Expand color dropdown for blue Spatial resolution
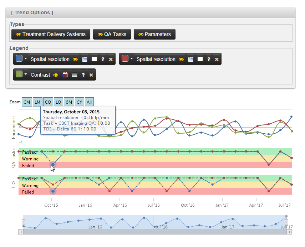This screenshot has width=305, height=247. point(26,59)
